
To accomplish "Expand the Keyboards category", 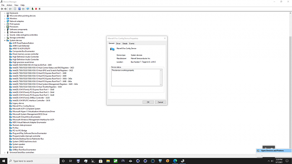I will point(5,13).
